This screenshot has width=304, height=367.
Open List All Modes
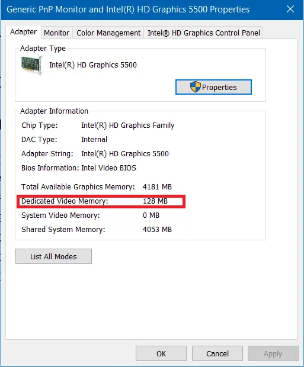53,256
